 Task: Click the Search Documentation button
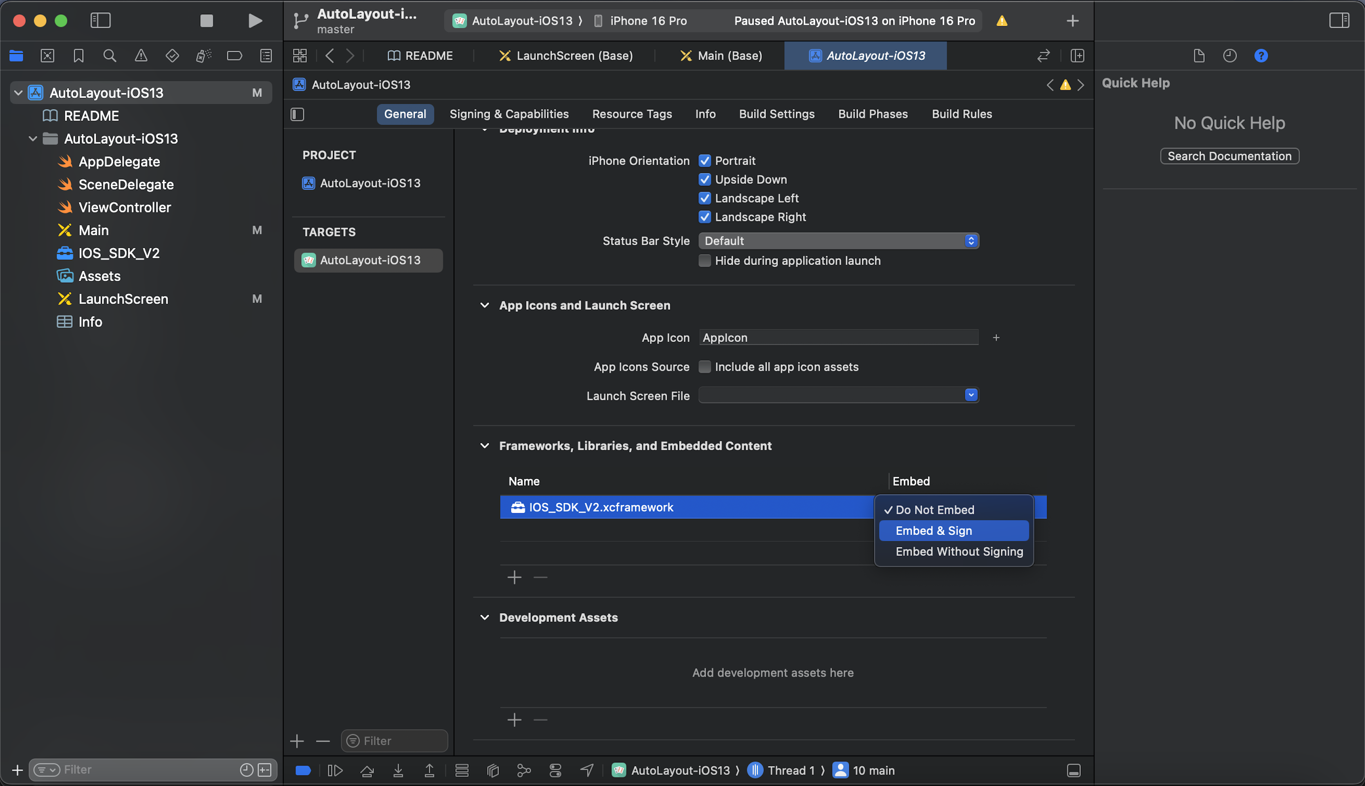tap(1229, 156)
